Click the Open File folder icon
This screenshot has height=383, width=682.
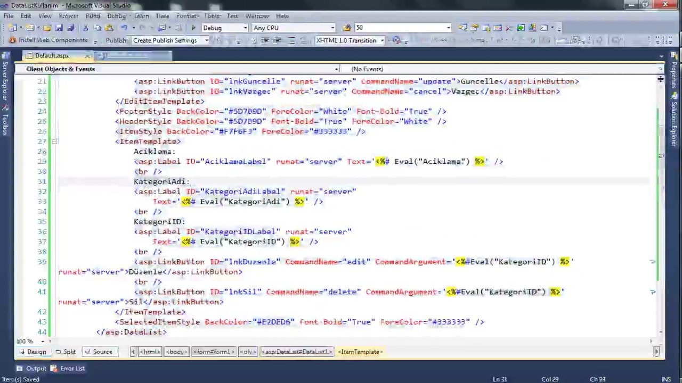(47, 28)
